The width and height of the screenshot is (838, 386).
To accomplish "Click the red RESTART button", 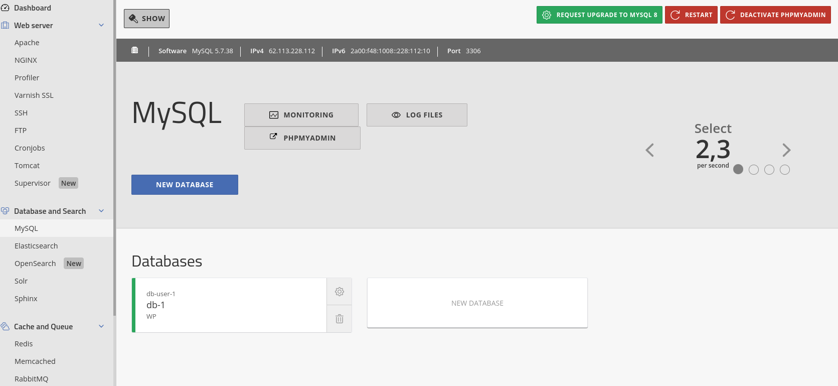I will click(x=691, y=15).
